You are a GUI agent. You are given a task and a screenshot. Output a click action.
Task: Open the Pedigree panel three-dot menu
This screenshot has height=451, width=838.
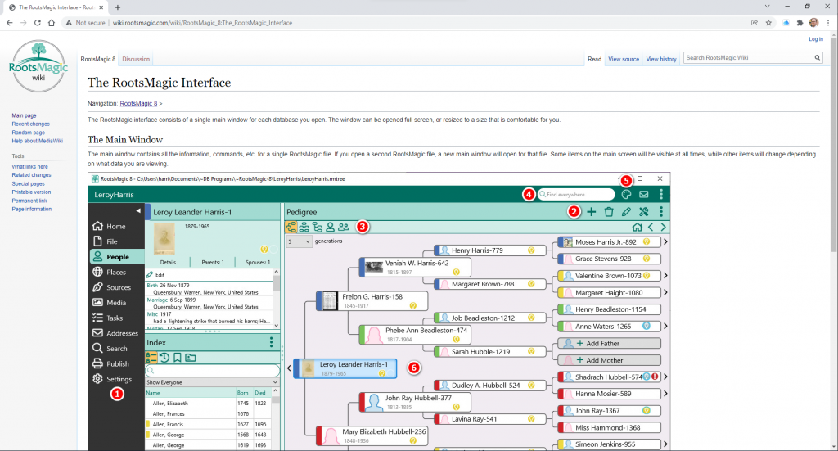pyautogui.click(x=661, y=212)
